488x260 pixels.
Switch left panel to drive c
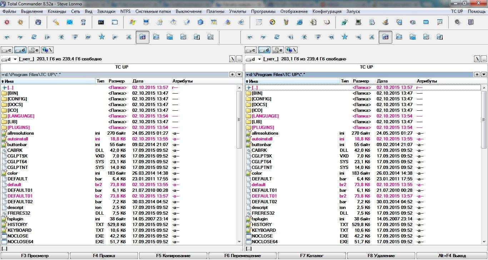click(7, 50)
